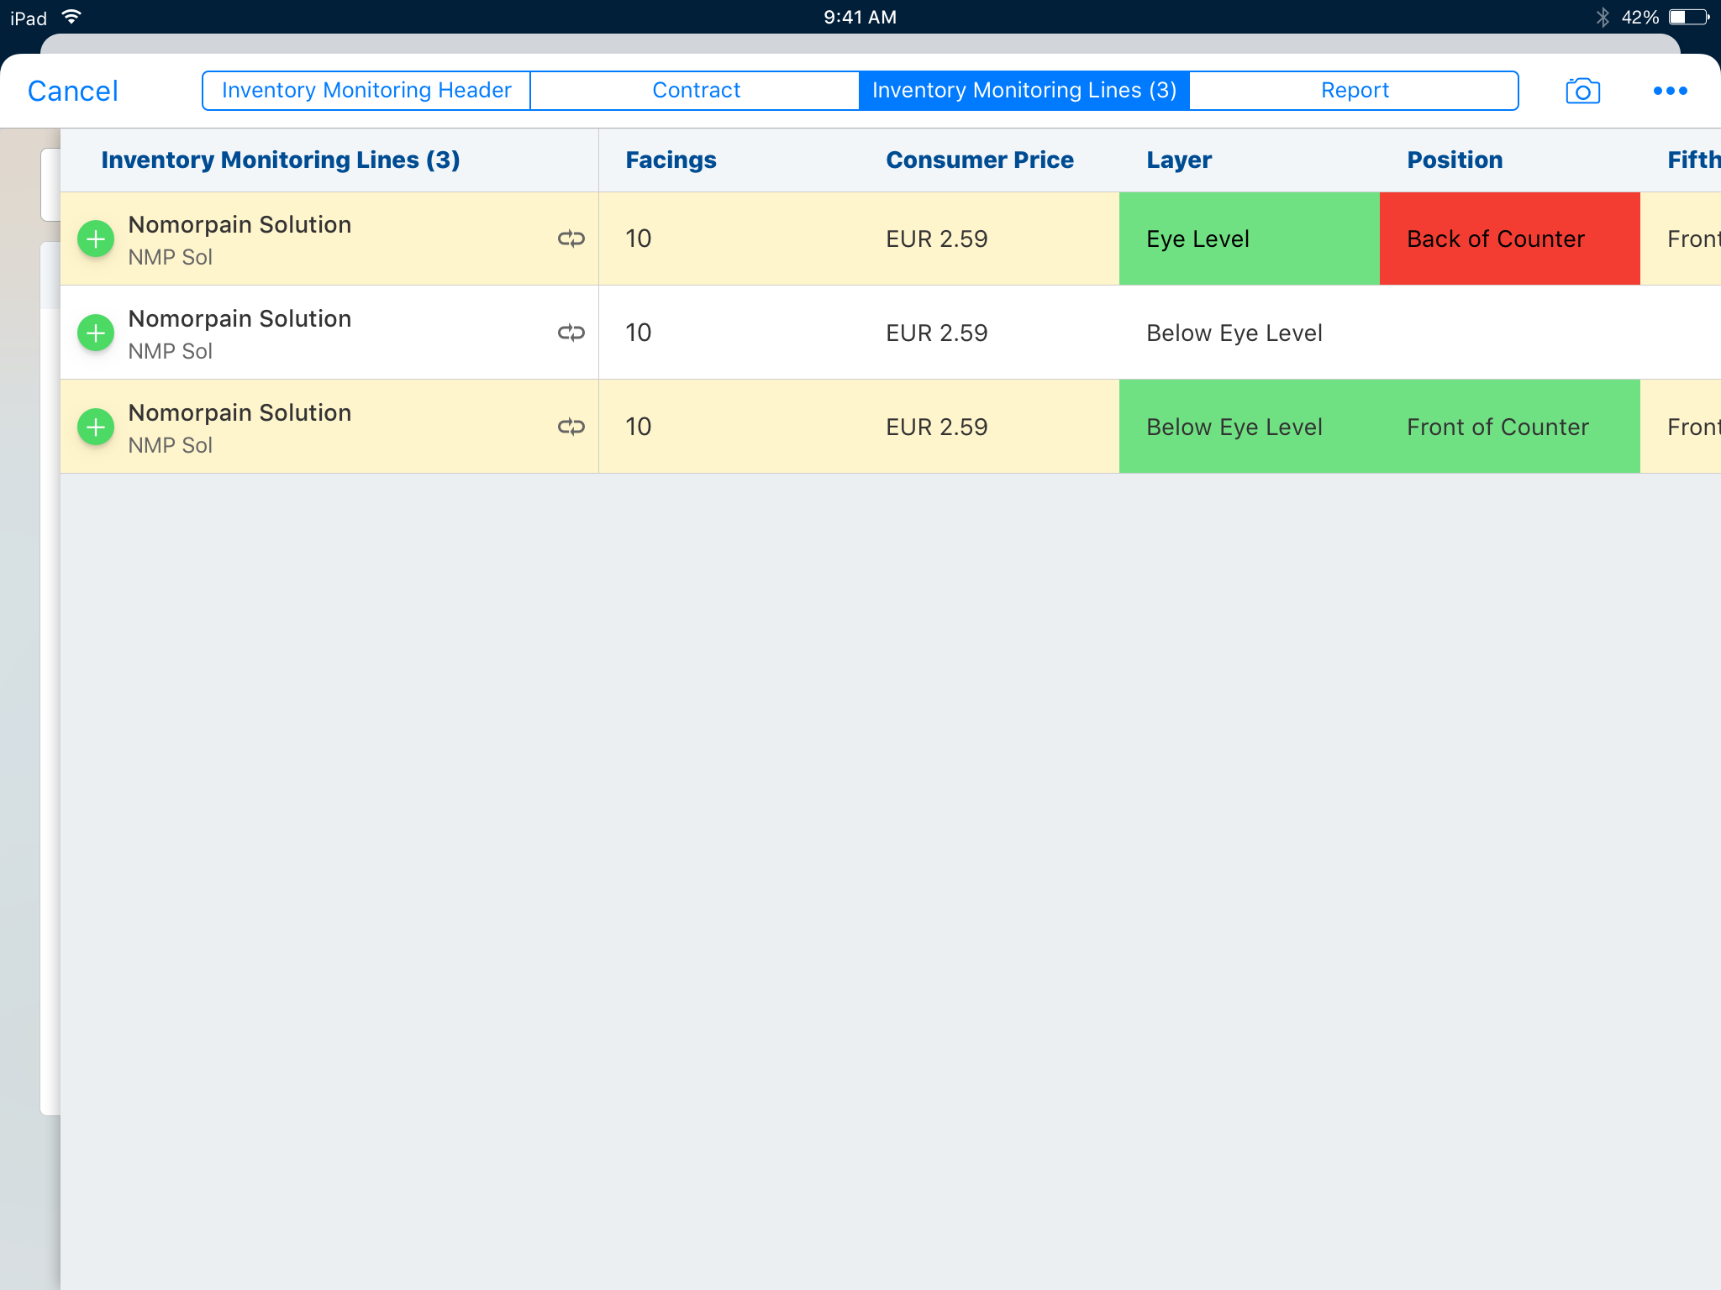Select the Report tab
The width and height of the screenshot is (1721, 1290).
click(1354, 91)
